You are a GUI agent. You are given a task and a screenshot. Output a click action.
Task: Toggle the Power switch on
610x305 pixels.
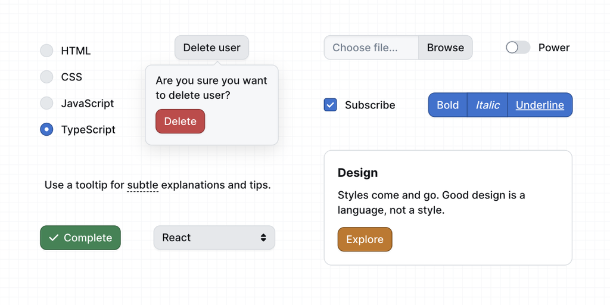point(518,48)
